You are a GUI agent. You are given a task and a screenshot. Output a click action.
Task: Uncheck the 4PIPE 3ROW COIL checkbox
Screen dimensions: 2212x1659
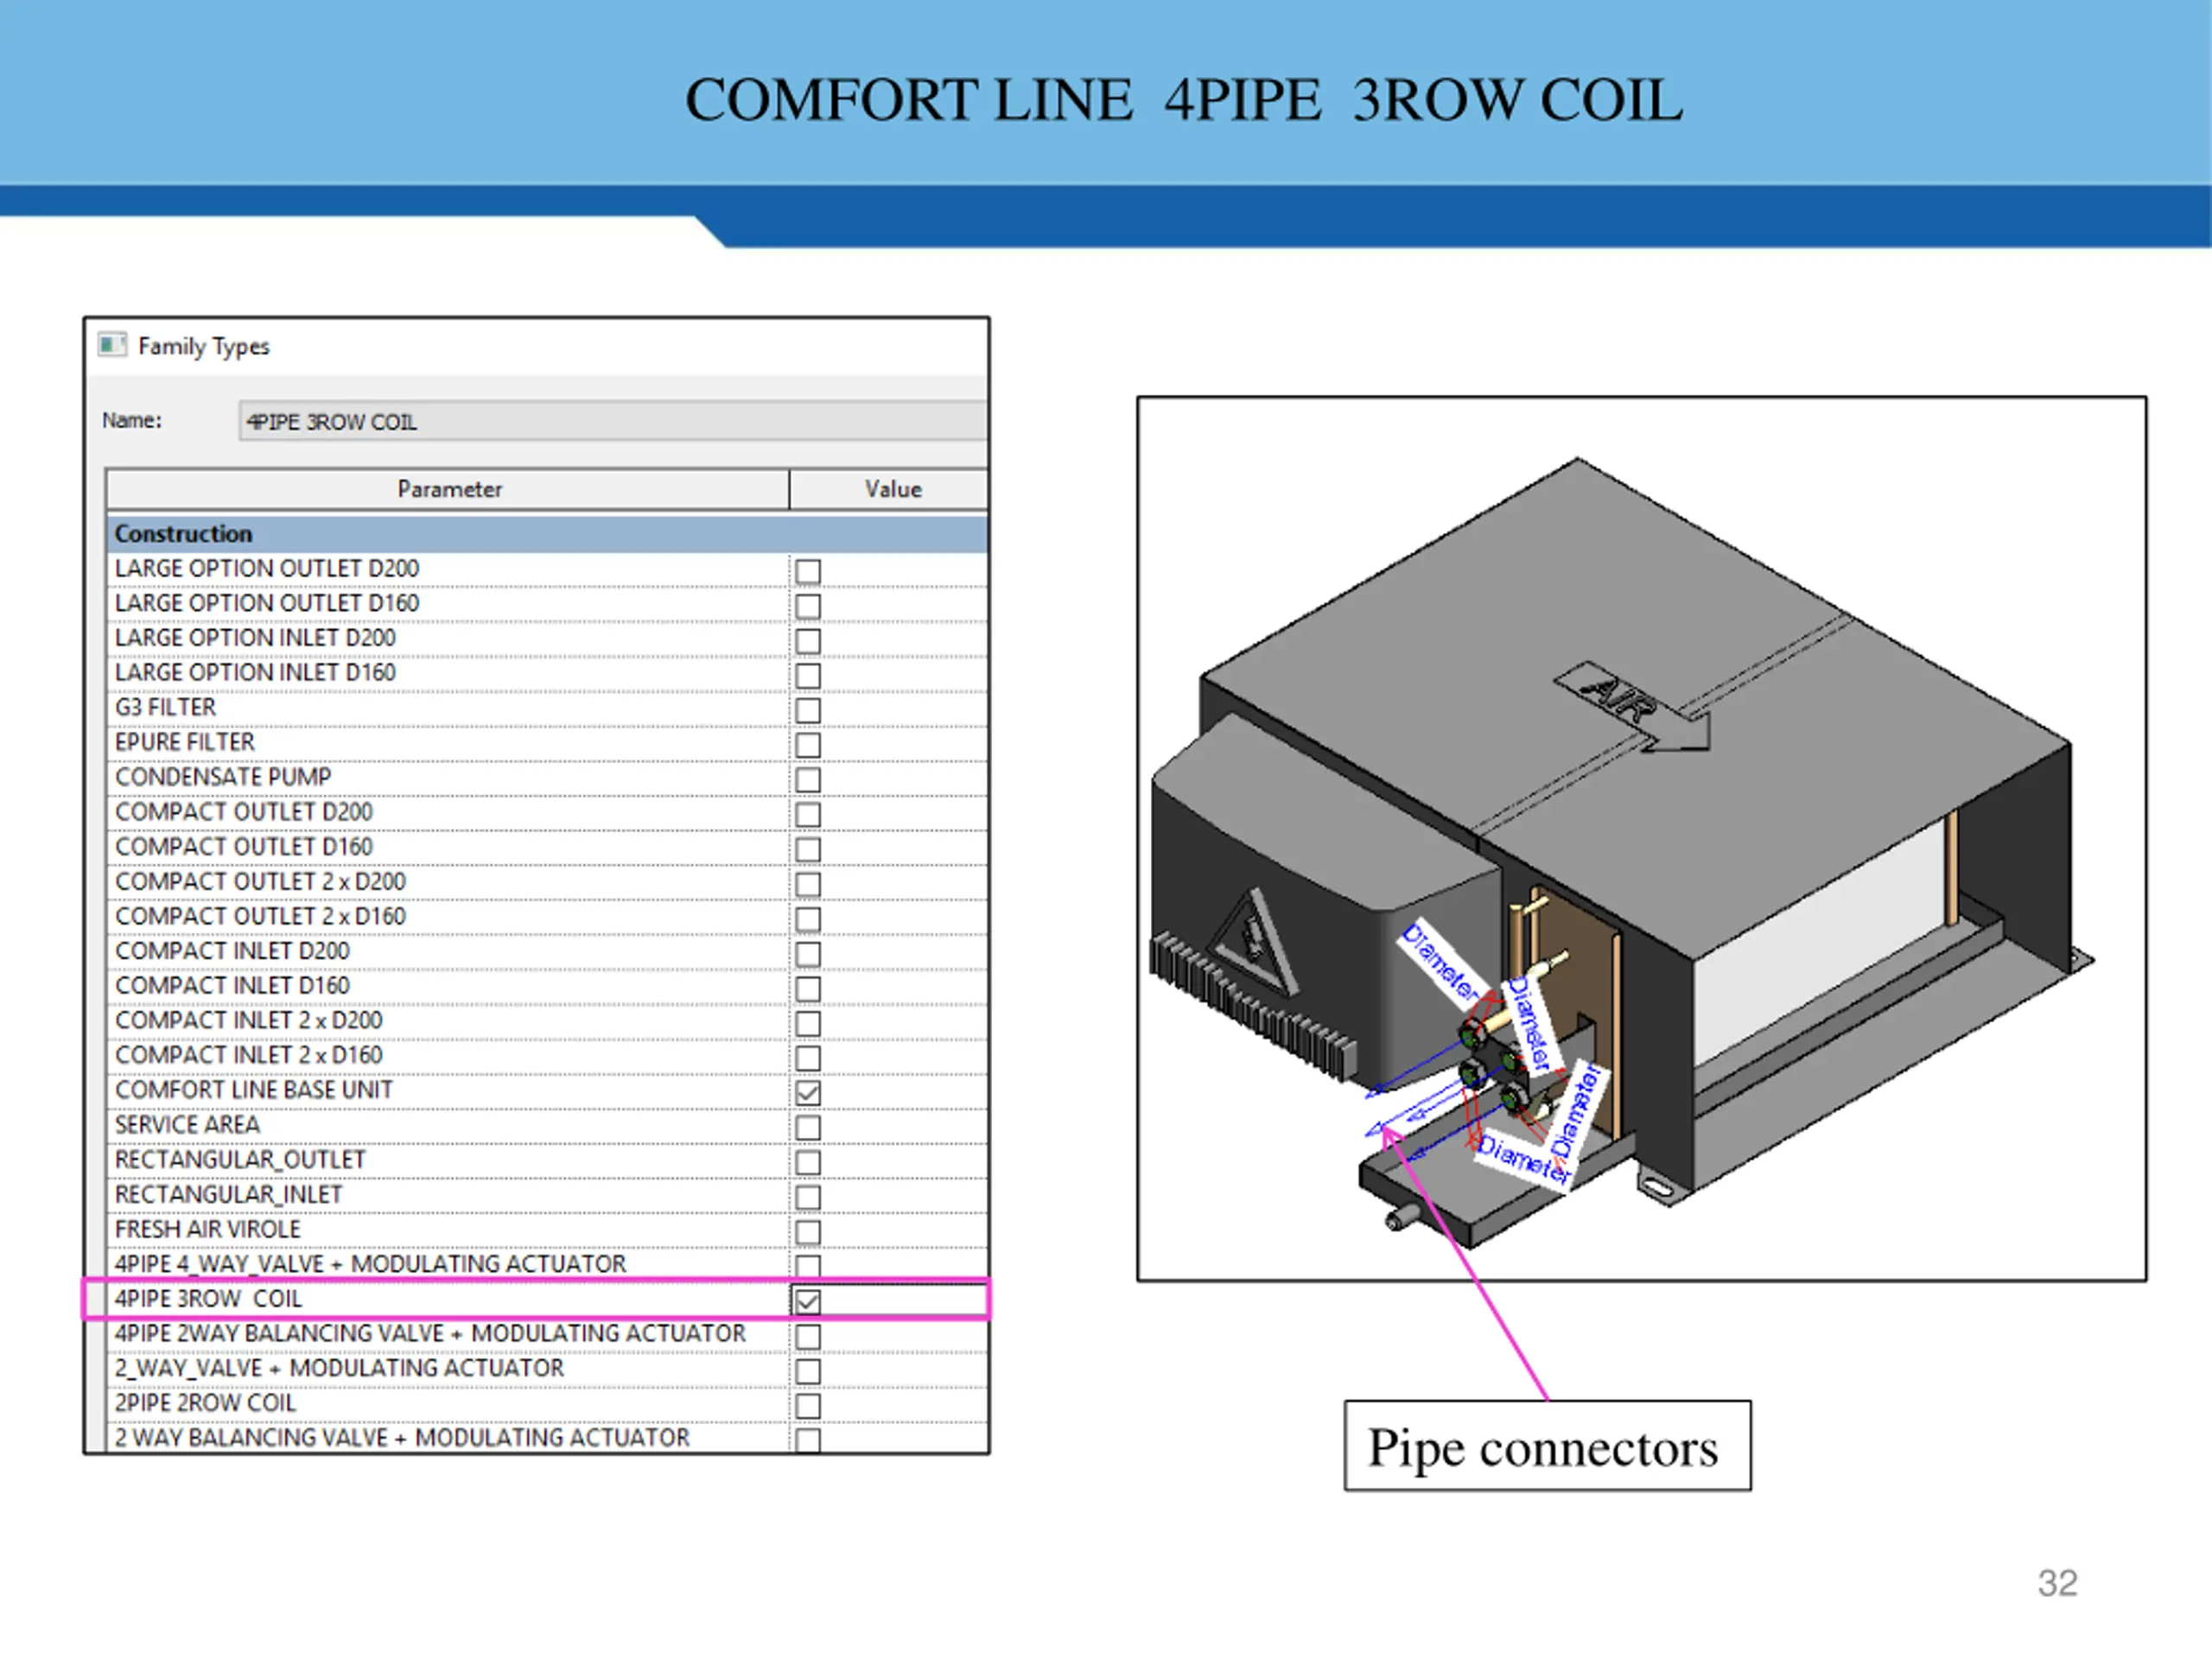pyautogui.click(x=807, y=1301)
